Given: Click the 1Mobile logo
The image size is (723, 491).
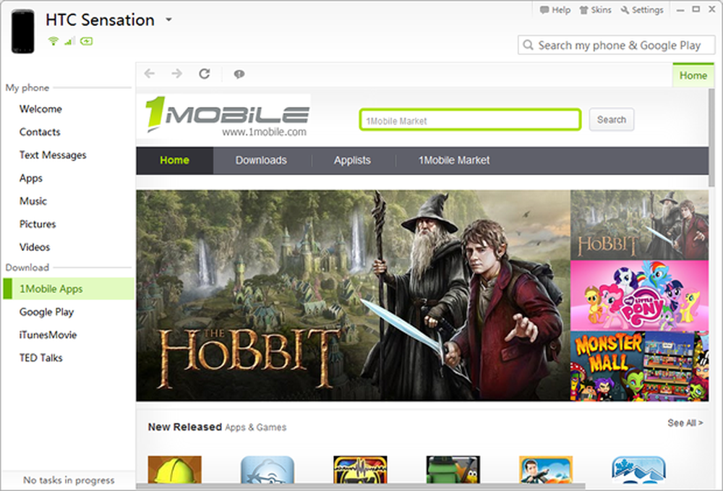Looking at the screenshot, I should [x=226, y=116].
